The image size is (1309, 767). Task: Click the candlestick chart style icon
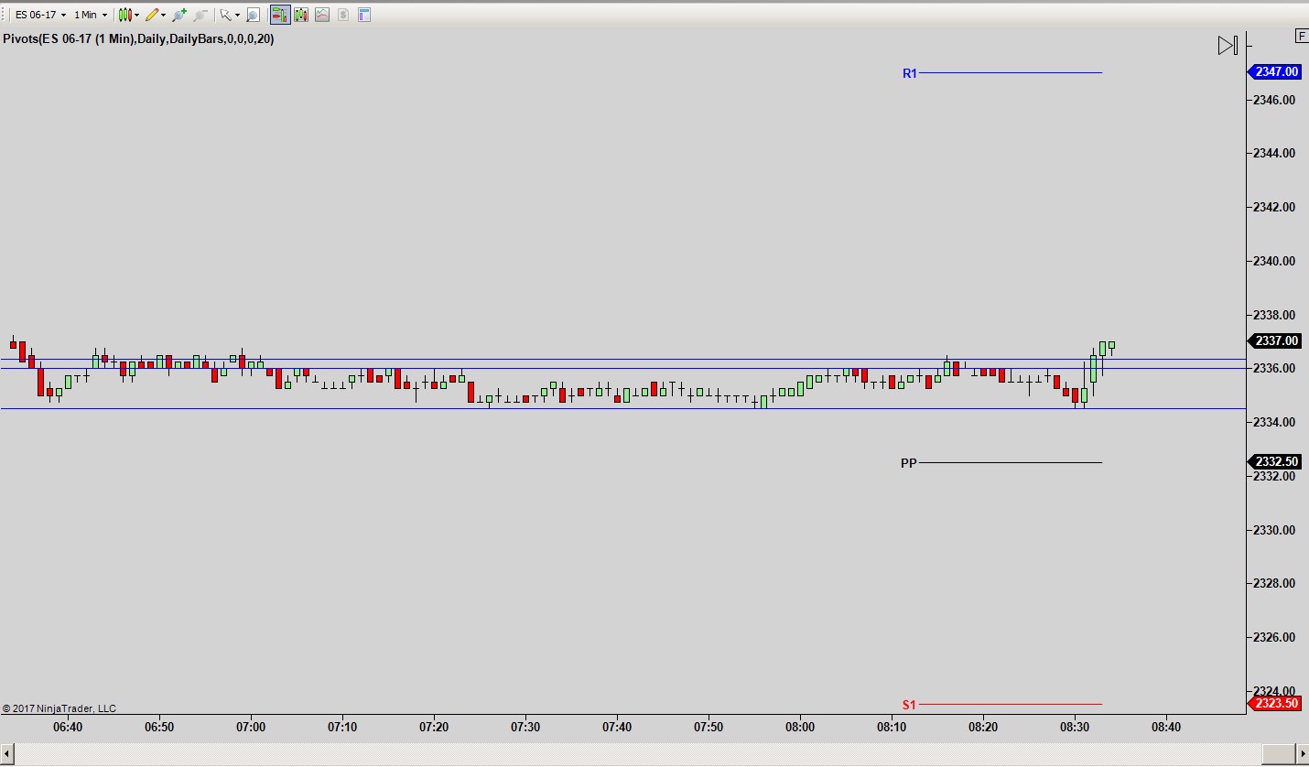pos(124,15)
